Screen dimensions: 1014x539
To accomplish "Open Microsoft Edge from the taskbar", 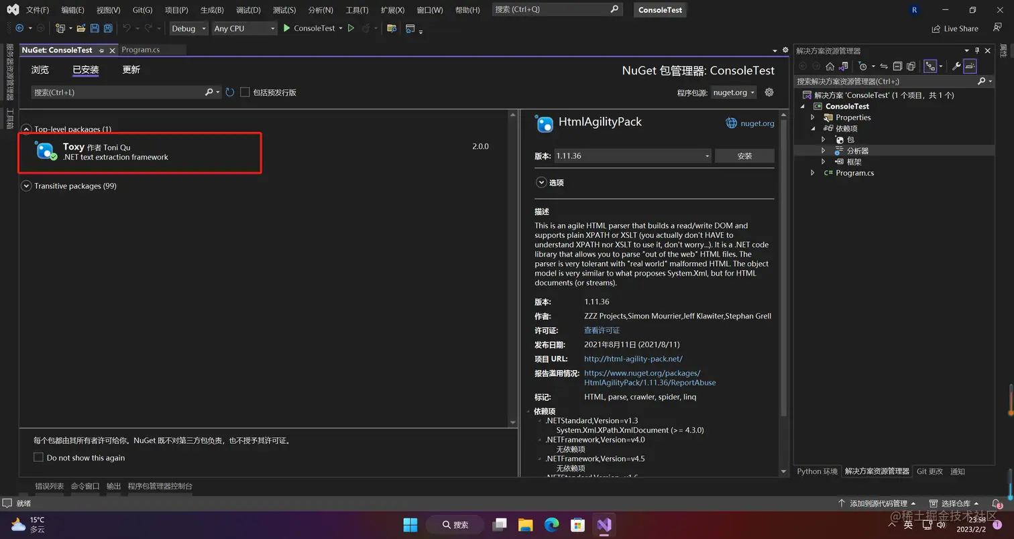I will point(551,524).
